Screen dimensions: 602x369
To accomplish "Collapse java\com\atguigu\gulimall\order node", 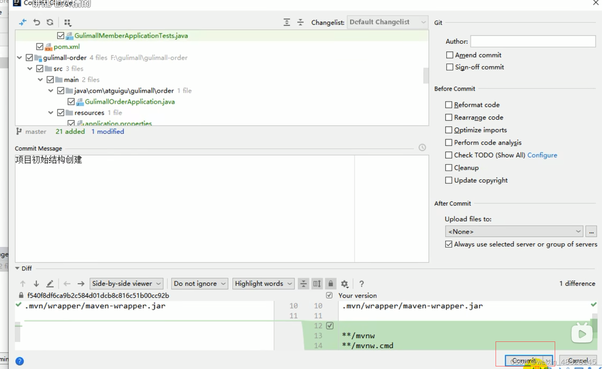I will [x=51, y=90].
